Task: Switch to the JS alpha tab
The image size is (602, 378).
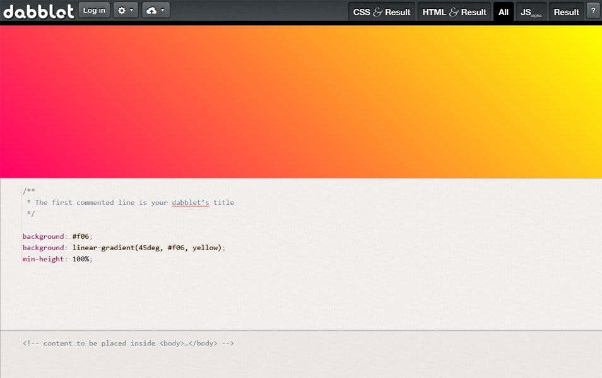Action: [x=531, y=12]
